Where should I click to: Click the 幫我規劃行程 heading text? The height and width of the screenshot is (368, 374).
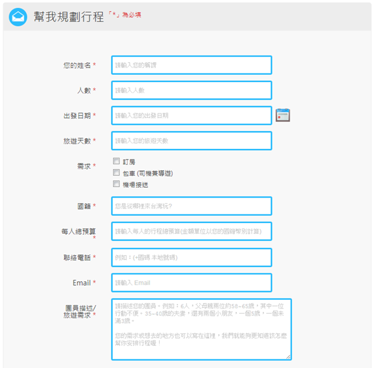[69, 17]
